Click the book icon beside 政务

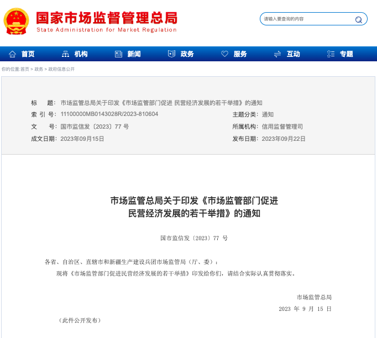tap(171, 54)
